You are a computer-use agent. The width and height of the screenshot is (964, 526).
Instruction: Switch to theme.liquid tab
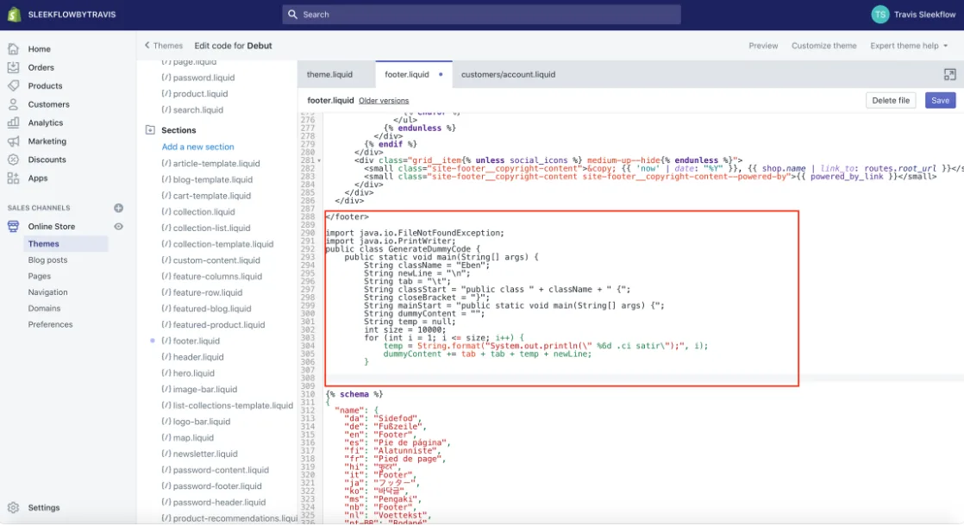329,74
